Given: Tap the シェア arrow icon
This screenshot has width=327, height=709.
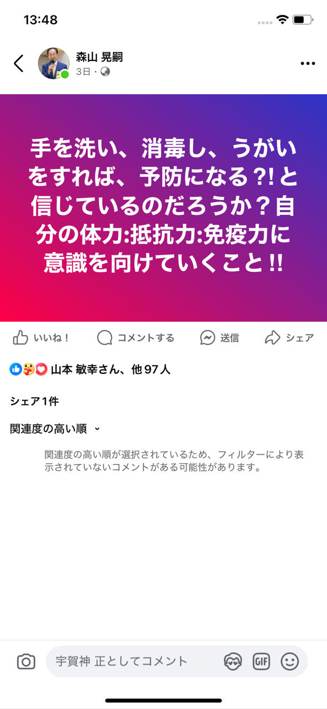Looking at the screenshot, I should (x=273, y=338).
